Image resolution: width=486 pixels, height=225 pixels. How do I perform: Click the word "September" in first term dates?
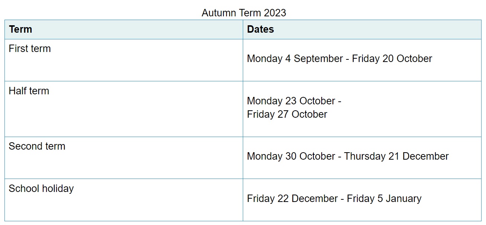(318, 59)
